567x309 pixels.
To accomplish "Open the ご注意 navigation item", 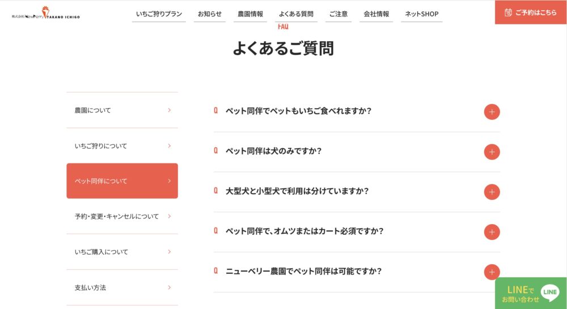I will [338, 14].
